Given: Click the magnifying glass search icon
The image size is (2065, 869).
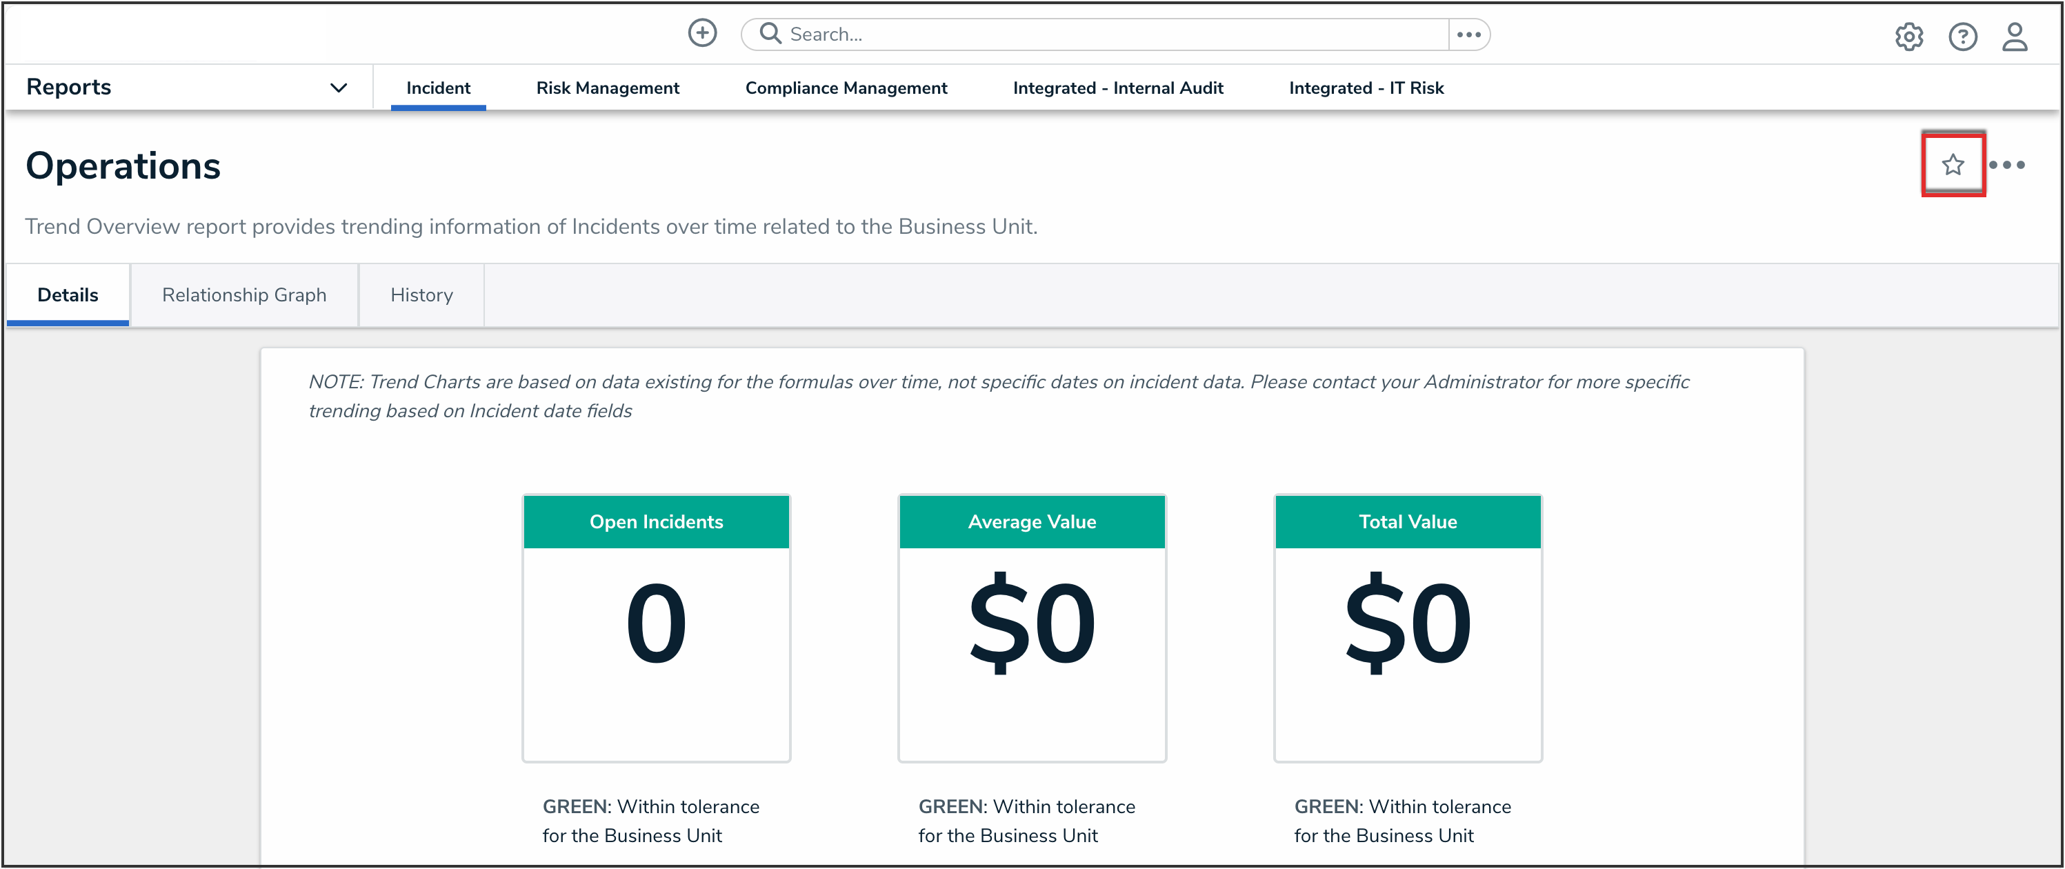Looking at the screenshot, I should 770,34.
